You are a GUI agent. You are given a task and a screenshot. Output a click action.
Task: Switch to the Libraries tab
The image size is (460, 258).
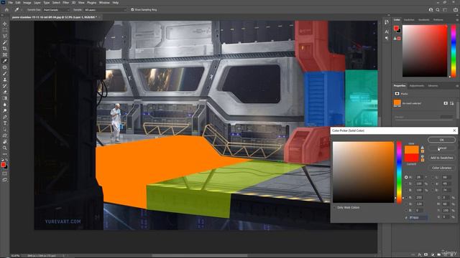click(x=433, y=86)
